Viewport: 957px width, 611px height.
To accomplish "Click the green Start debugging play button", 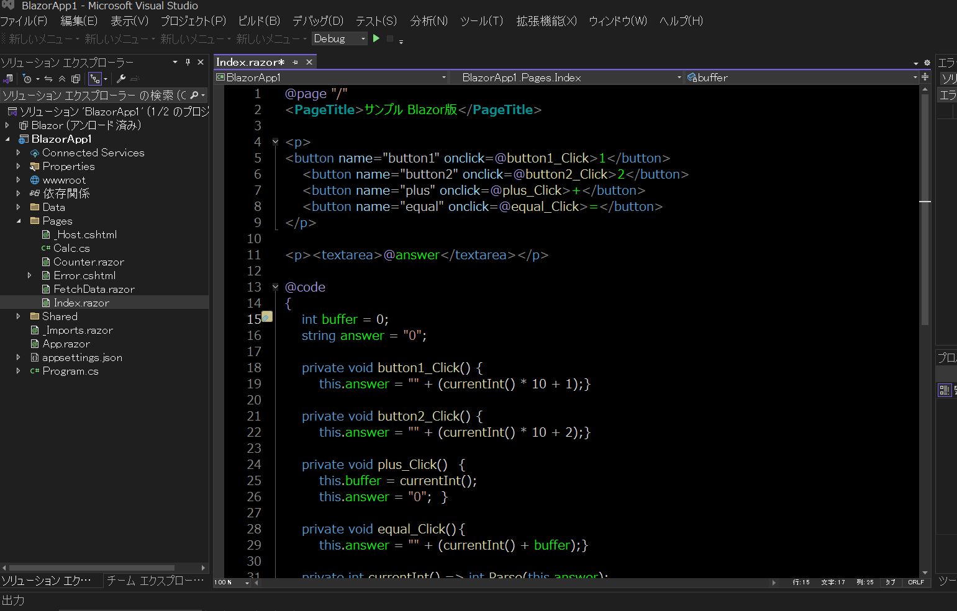I will (x=376, y=38).
